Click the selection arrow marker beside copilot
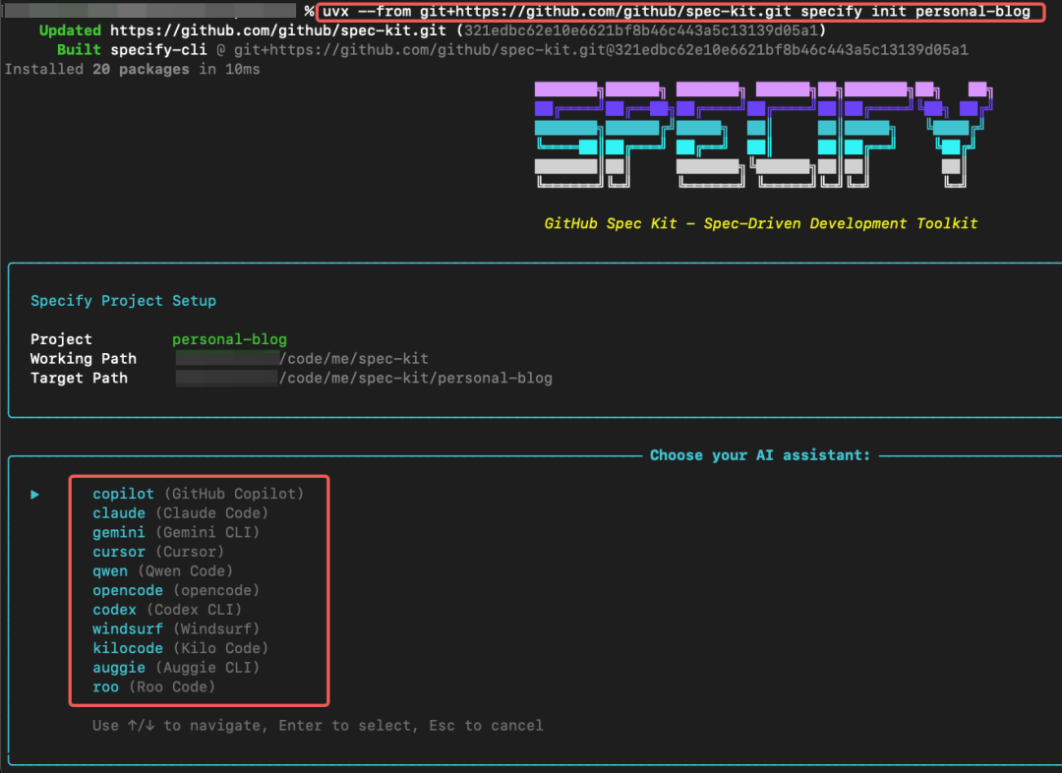 pyautogui.click(x=34, y=495)
